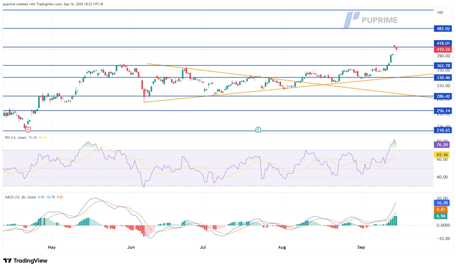Select the 256.14 price level label
This screenshot has width=456, height=269.
[444, 111]
